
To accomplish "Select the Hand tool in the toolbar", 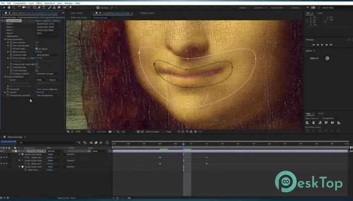I will [x=9, y=8].
